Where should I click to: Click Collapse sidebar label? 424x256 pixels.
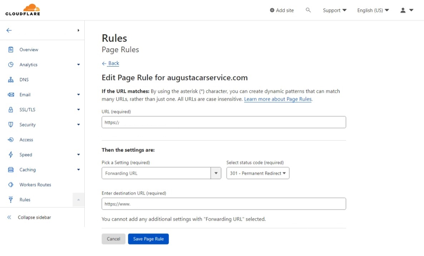[x=34, y=217]
